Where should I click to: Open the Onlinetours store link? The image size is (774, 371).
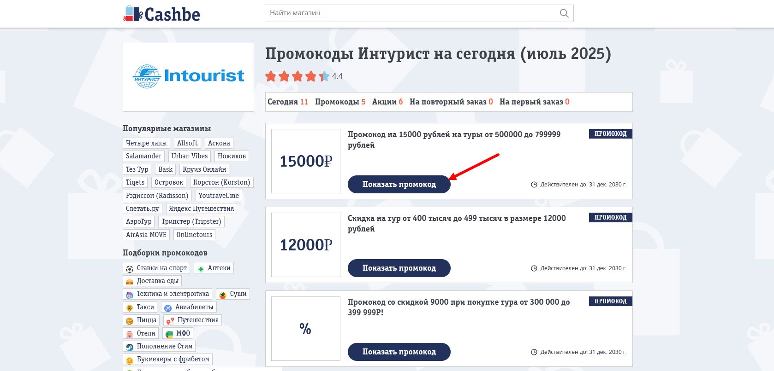click(194, 235)
